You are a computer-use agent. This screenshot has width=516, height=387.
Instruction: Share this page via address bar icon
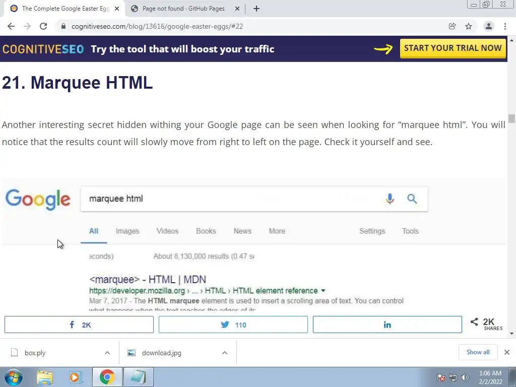453,26
